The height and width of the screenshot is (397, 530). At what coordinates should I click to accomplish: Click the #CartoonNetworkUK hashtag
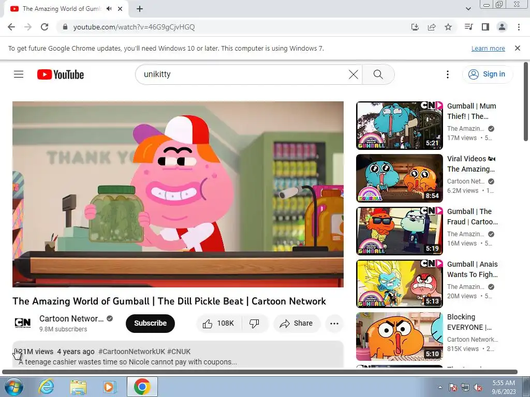(x=131, y=352)
